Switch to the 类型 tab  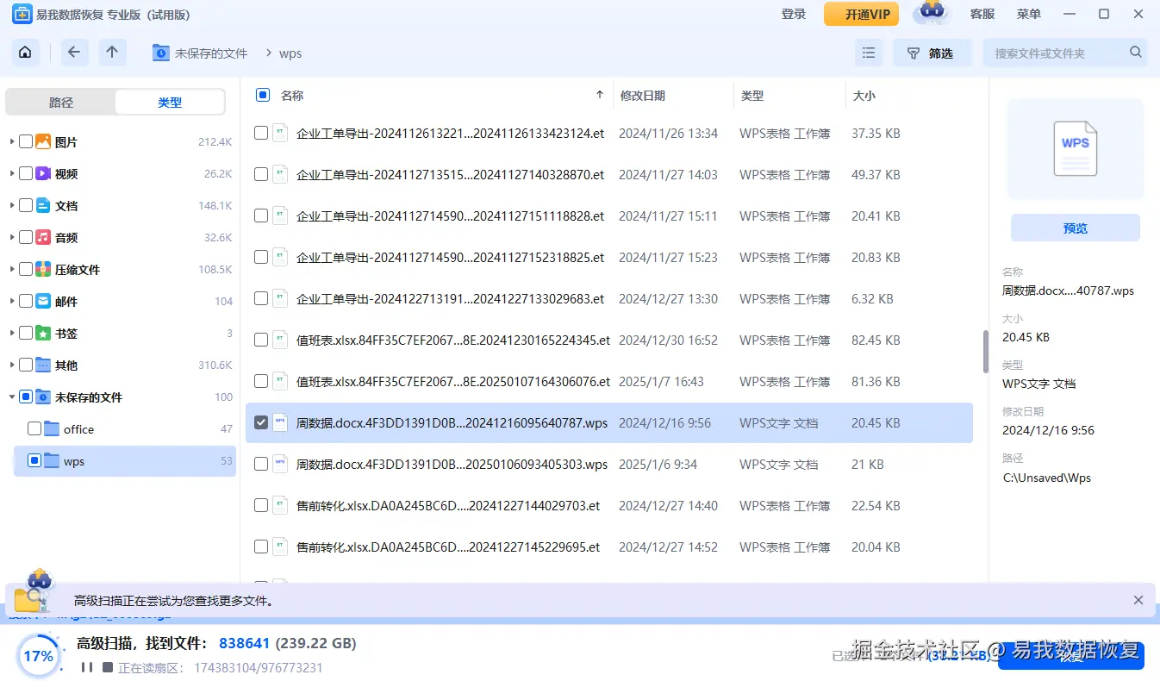click(170, 102)
